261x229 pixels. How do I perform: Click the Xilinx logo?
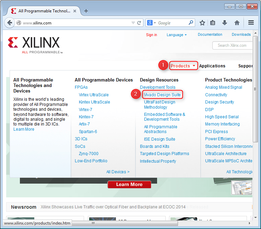coord(34,45)
